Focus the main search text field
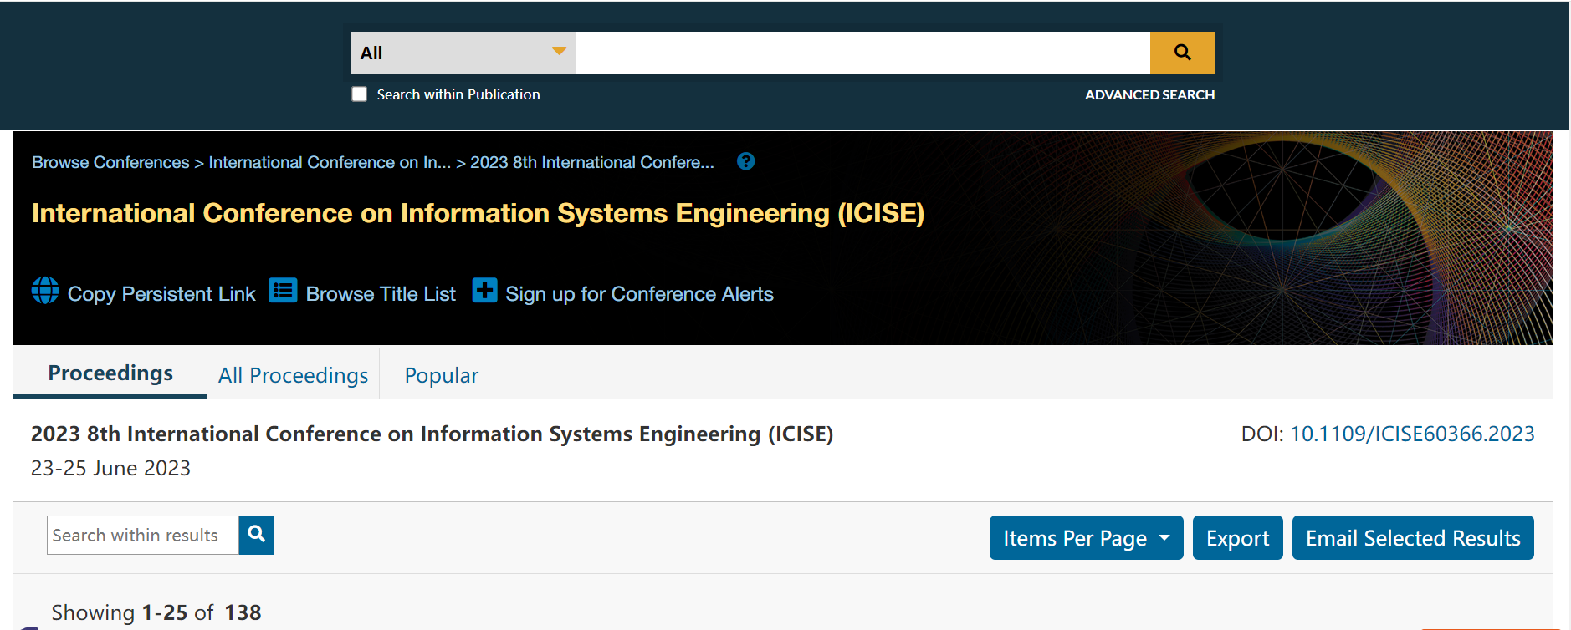Viewport: 1571px width, 630px height. 862,53
